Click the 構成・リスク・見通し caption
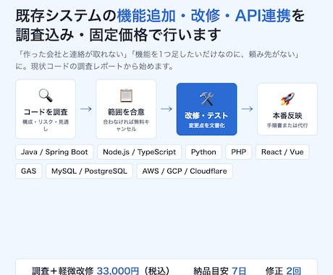This screenshot has height=275, width=333. coord(46,125)
